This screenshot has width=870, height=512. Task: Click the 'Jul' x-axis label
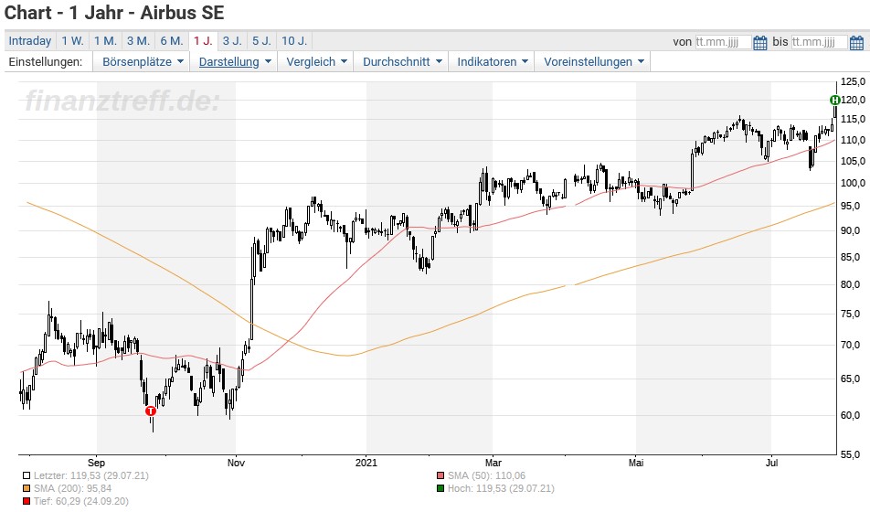tap(771, 463)
